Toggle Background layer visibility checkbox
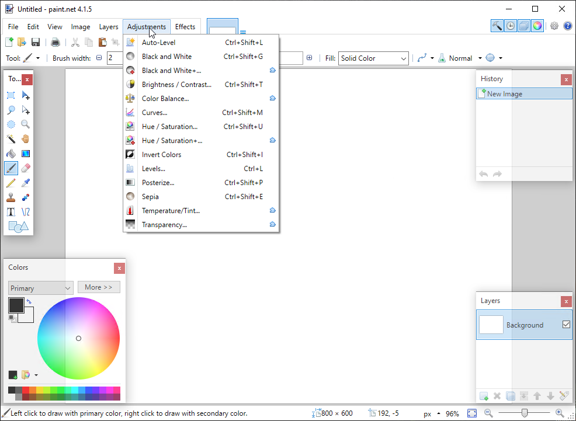 566,325
